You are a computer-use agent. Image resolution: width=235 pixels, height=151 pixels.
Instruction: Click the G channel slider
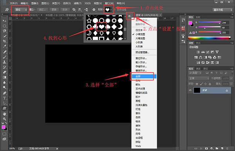click(210, 27)
